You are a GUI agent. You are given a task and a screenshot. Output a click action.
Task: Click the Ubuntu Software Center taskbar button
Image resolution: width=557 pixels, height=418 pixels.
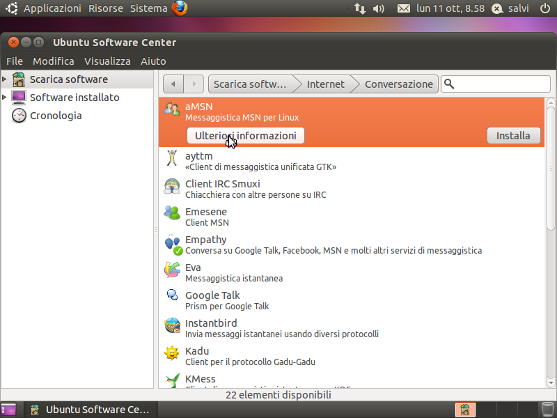91,410
